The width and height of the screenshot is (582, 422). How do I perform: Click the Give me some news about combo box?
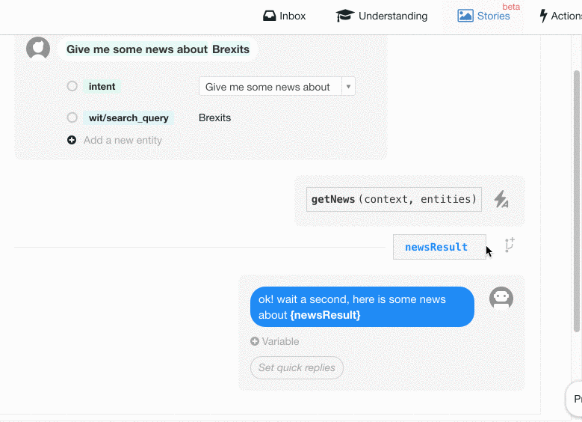(277, 86)
